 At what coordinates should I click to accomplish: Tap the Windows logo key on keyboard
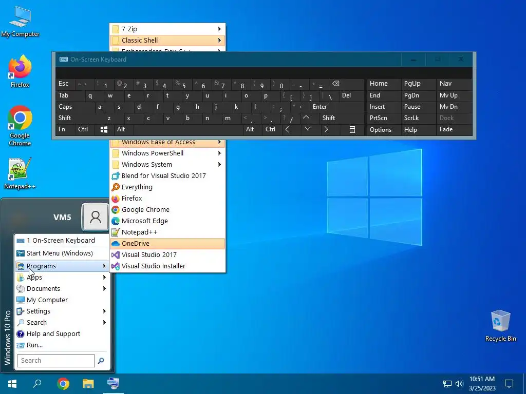104,129
